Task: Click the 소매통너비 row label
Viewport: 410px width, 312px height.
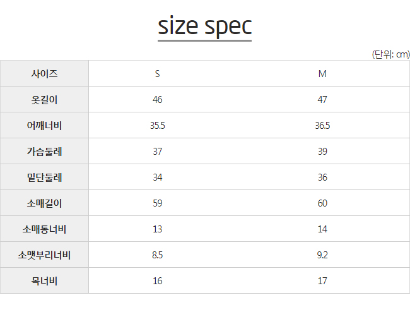Action: (44, 229)
